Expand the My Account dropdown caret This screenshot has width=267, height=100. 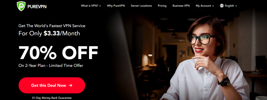pos(213,6)
